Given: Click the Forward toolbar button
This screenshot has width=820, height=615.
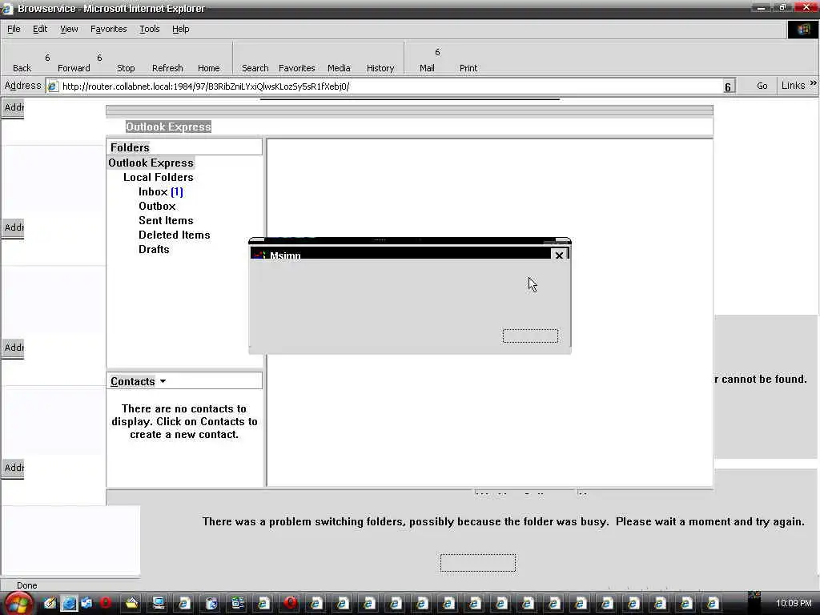Looking at the screenshot, I should coord(74,68).
